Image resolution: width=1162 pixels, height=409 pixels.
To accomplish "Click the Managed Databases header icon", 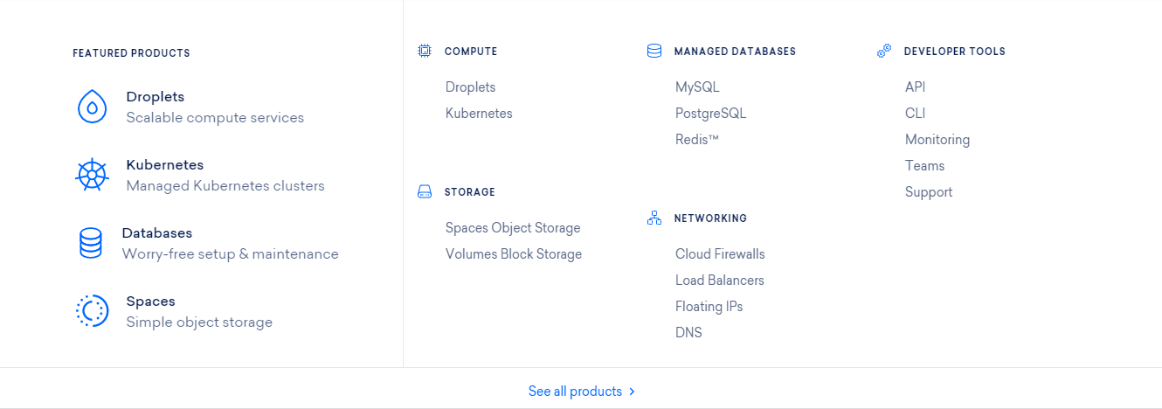I will coord(654,51).
